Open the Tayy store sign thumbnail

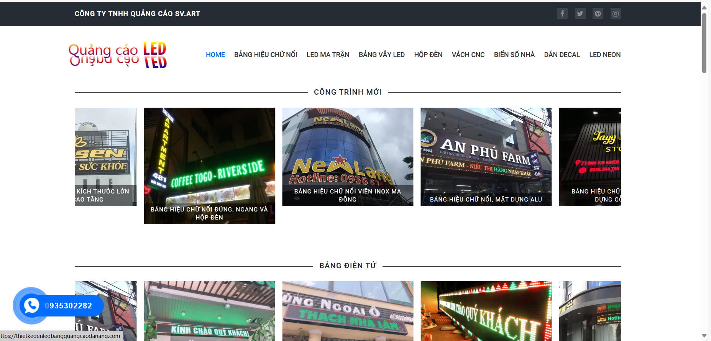(x=590, y=157)
